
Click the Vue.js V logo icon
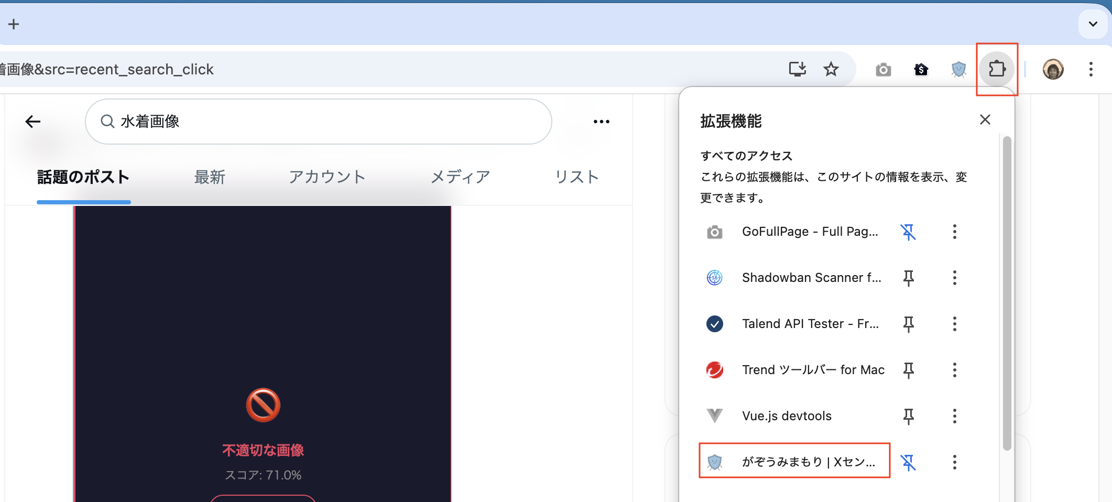tap(715, 416)
